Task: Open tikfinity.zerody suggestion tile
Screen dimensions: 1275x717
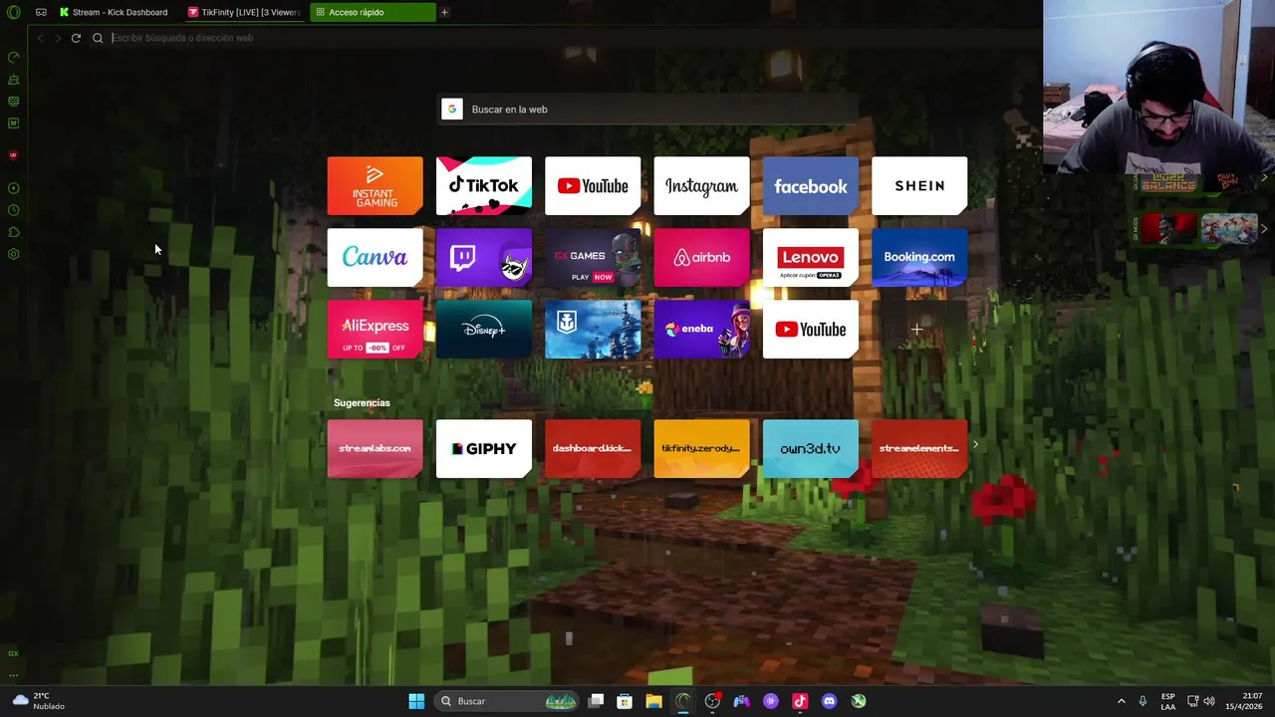Action: (x=701, y=449)
